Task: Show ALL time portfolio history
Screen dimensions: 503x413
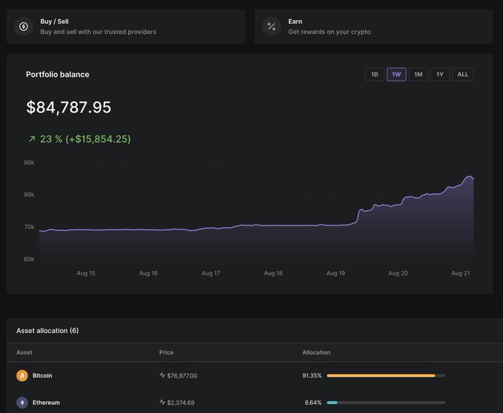Action: tap(462, 74)
